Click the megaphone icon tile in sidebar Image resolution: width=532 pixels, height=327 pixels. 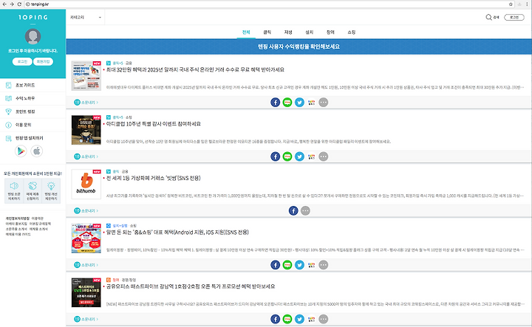click(x=14, y=191)
